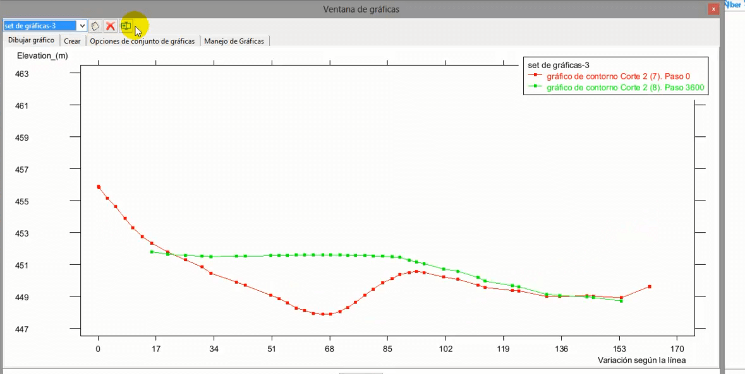
Task: Click the legend title 'set de gráficas-3'
Action: tap(558, 65)
